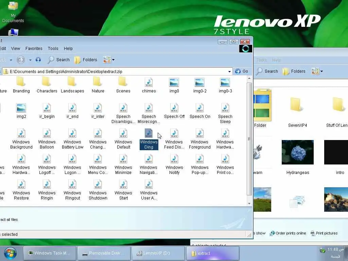Image resolution: width=348 pixels, height=261 pixels.
Task: Open Views dropdown in the background window
Action: [x=317, y=71]
